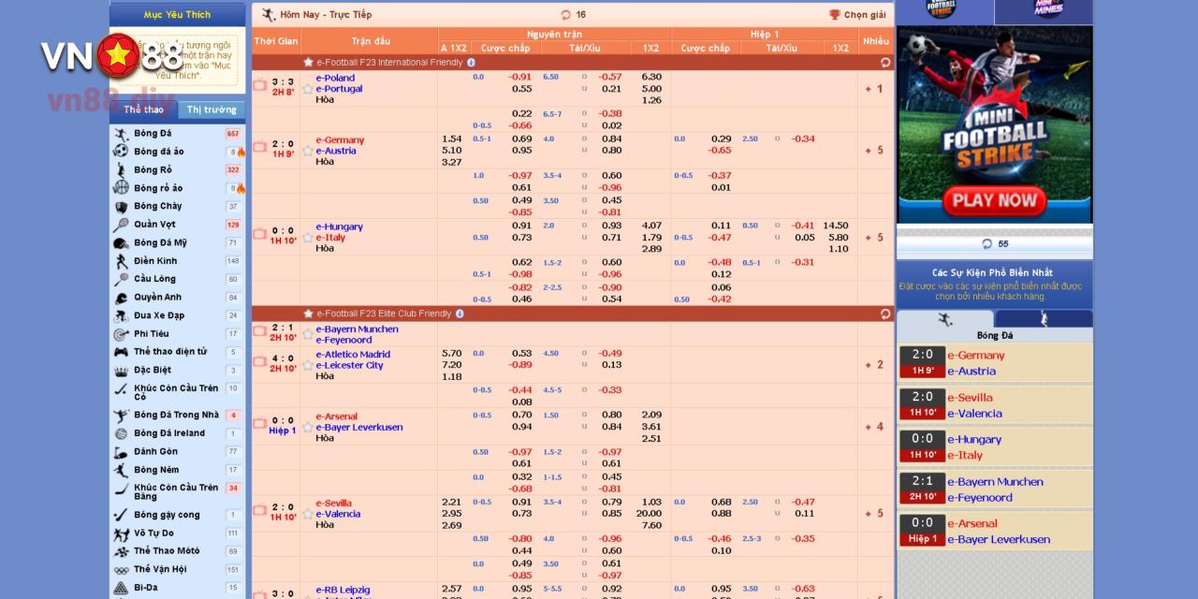Open live TV icon for e-Arsenal match
The image size is (1198, 599).
click(x=259, y=424)
